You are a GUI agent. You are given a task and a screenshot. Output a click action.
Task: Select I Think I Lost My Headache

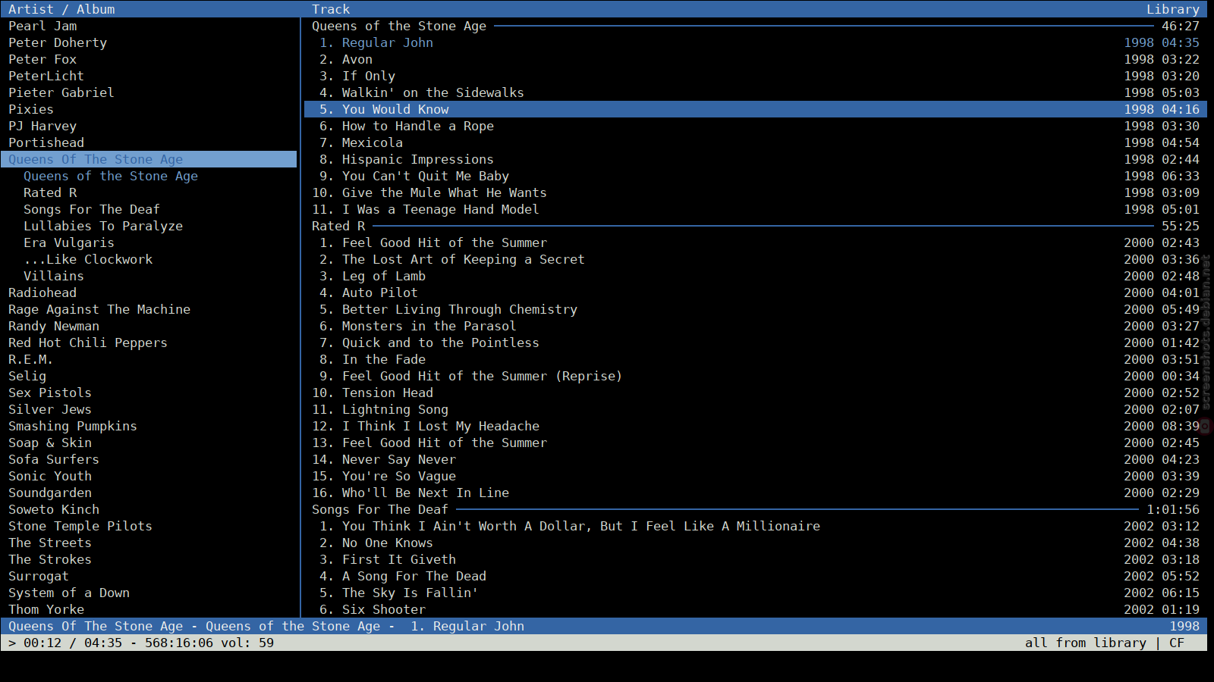756,426
